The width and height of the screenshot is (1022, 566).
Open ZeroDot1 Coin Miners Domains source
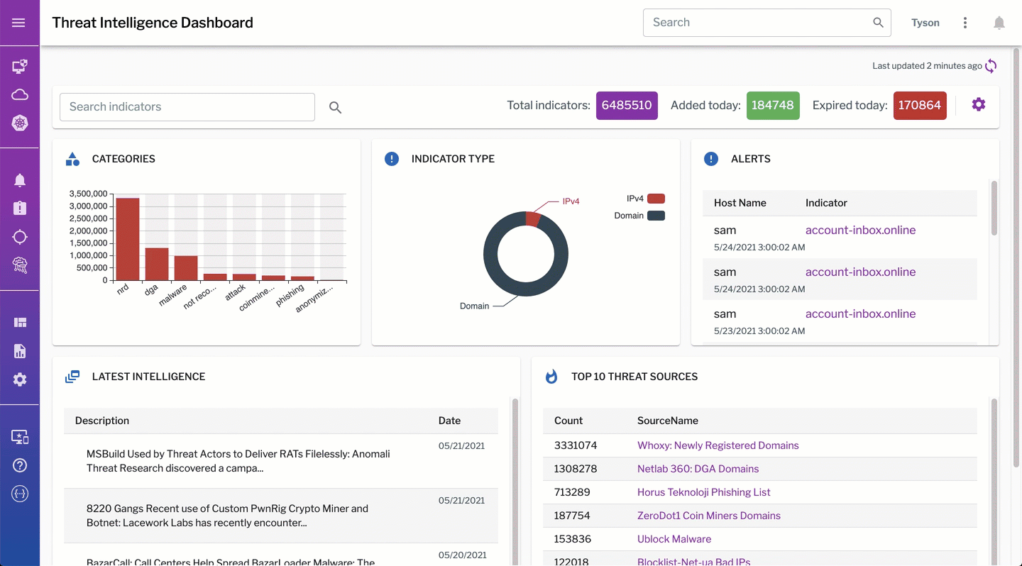click(x=708, y=516)
